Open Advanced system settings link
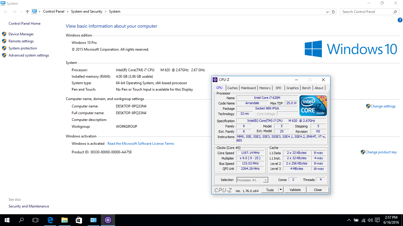Image resolution: width=403 pixels, height=226 pixels. [x=29, y=55]
